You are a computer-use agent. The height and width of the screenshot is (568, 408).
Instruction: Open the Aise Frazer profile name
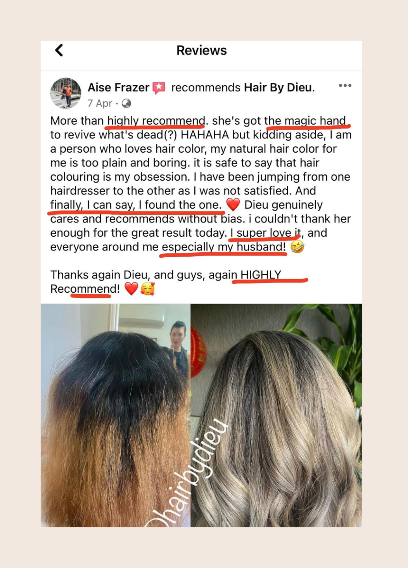click(119, 87)
